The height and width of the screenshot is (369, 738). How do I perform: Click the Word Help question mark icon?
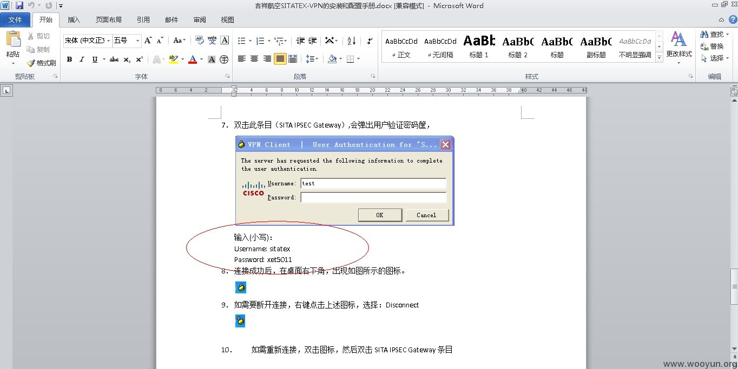tap(733, 19)
